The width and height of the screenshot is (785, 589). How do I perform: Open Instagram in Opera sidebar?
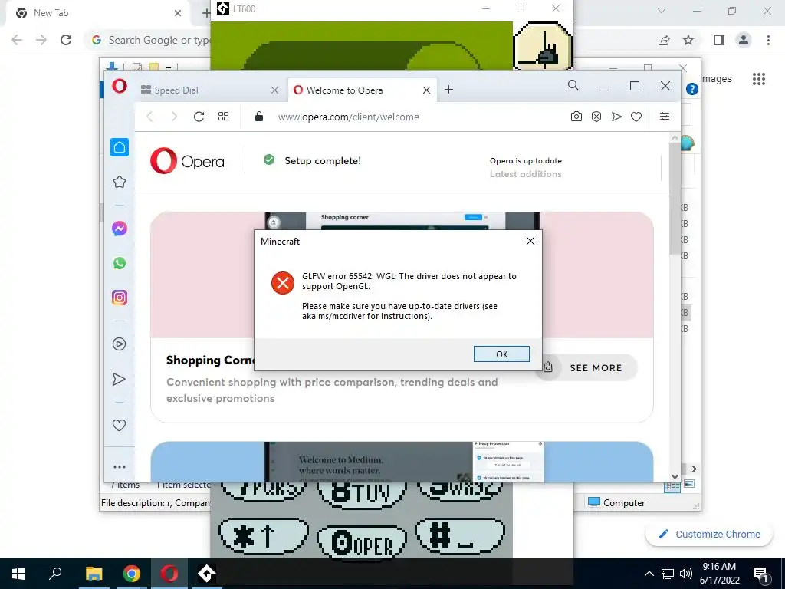tap(119, 298)
